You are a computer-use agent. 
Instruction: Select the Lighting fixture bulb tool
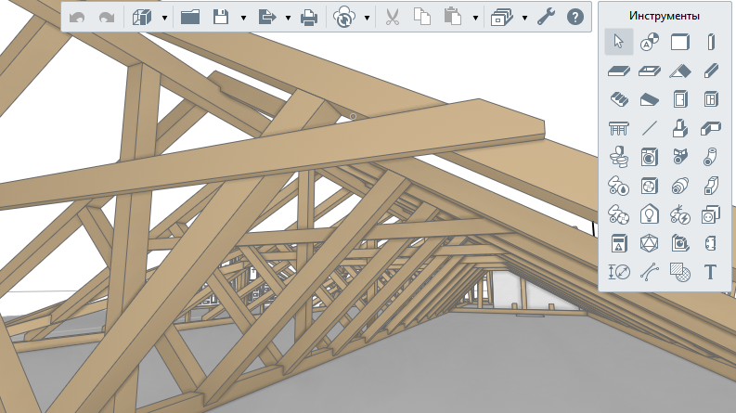click(650, 214)
